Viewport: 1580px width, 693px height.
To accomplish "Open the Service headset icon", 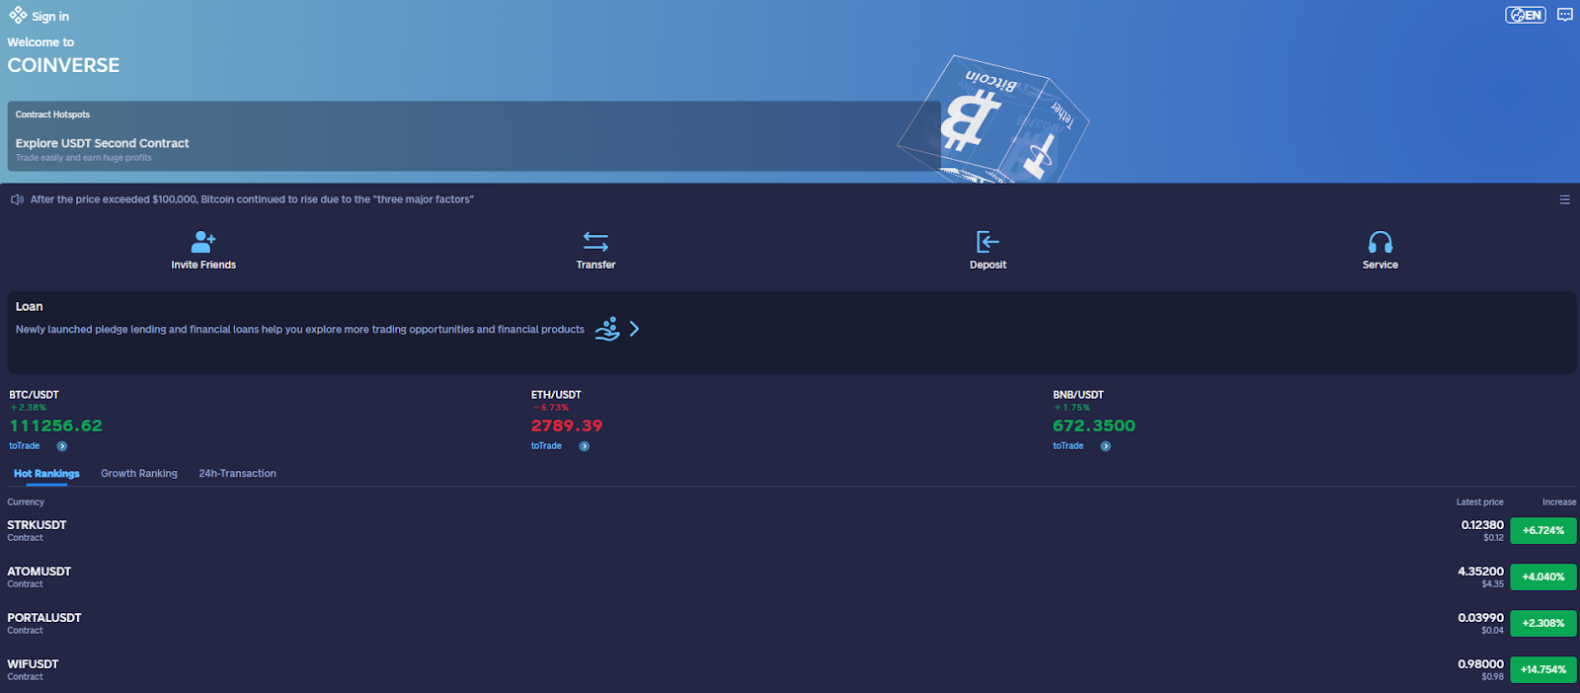I will click(1380, 242).
